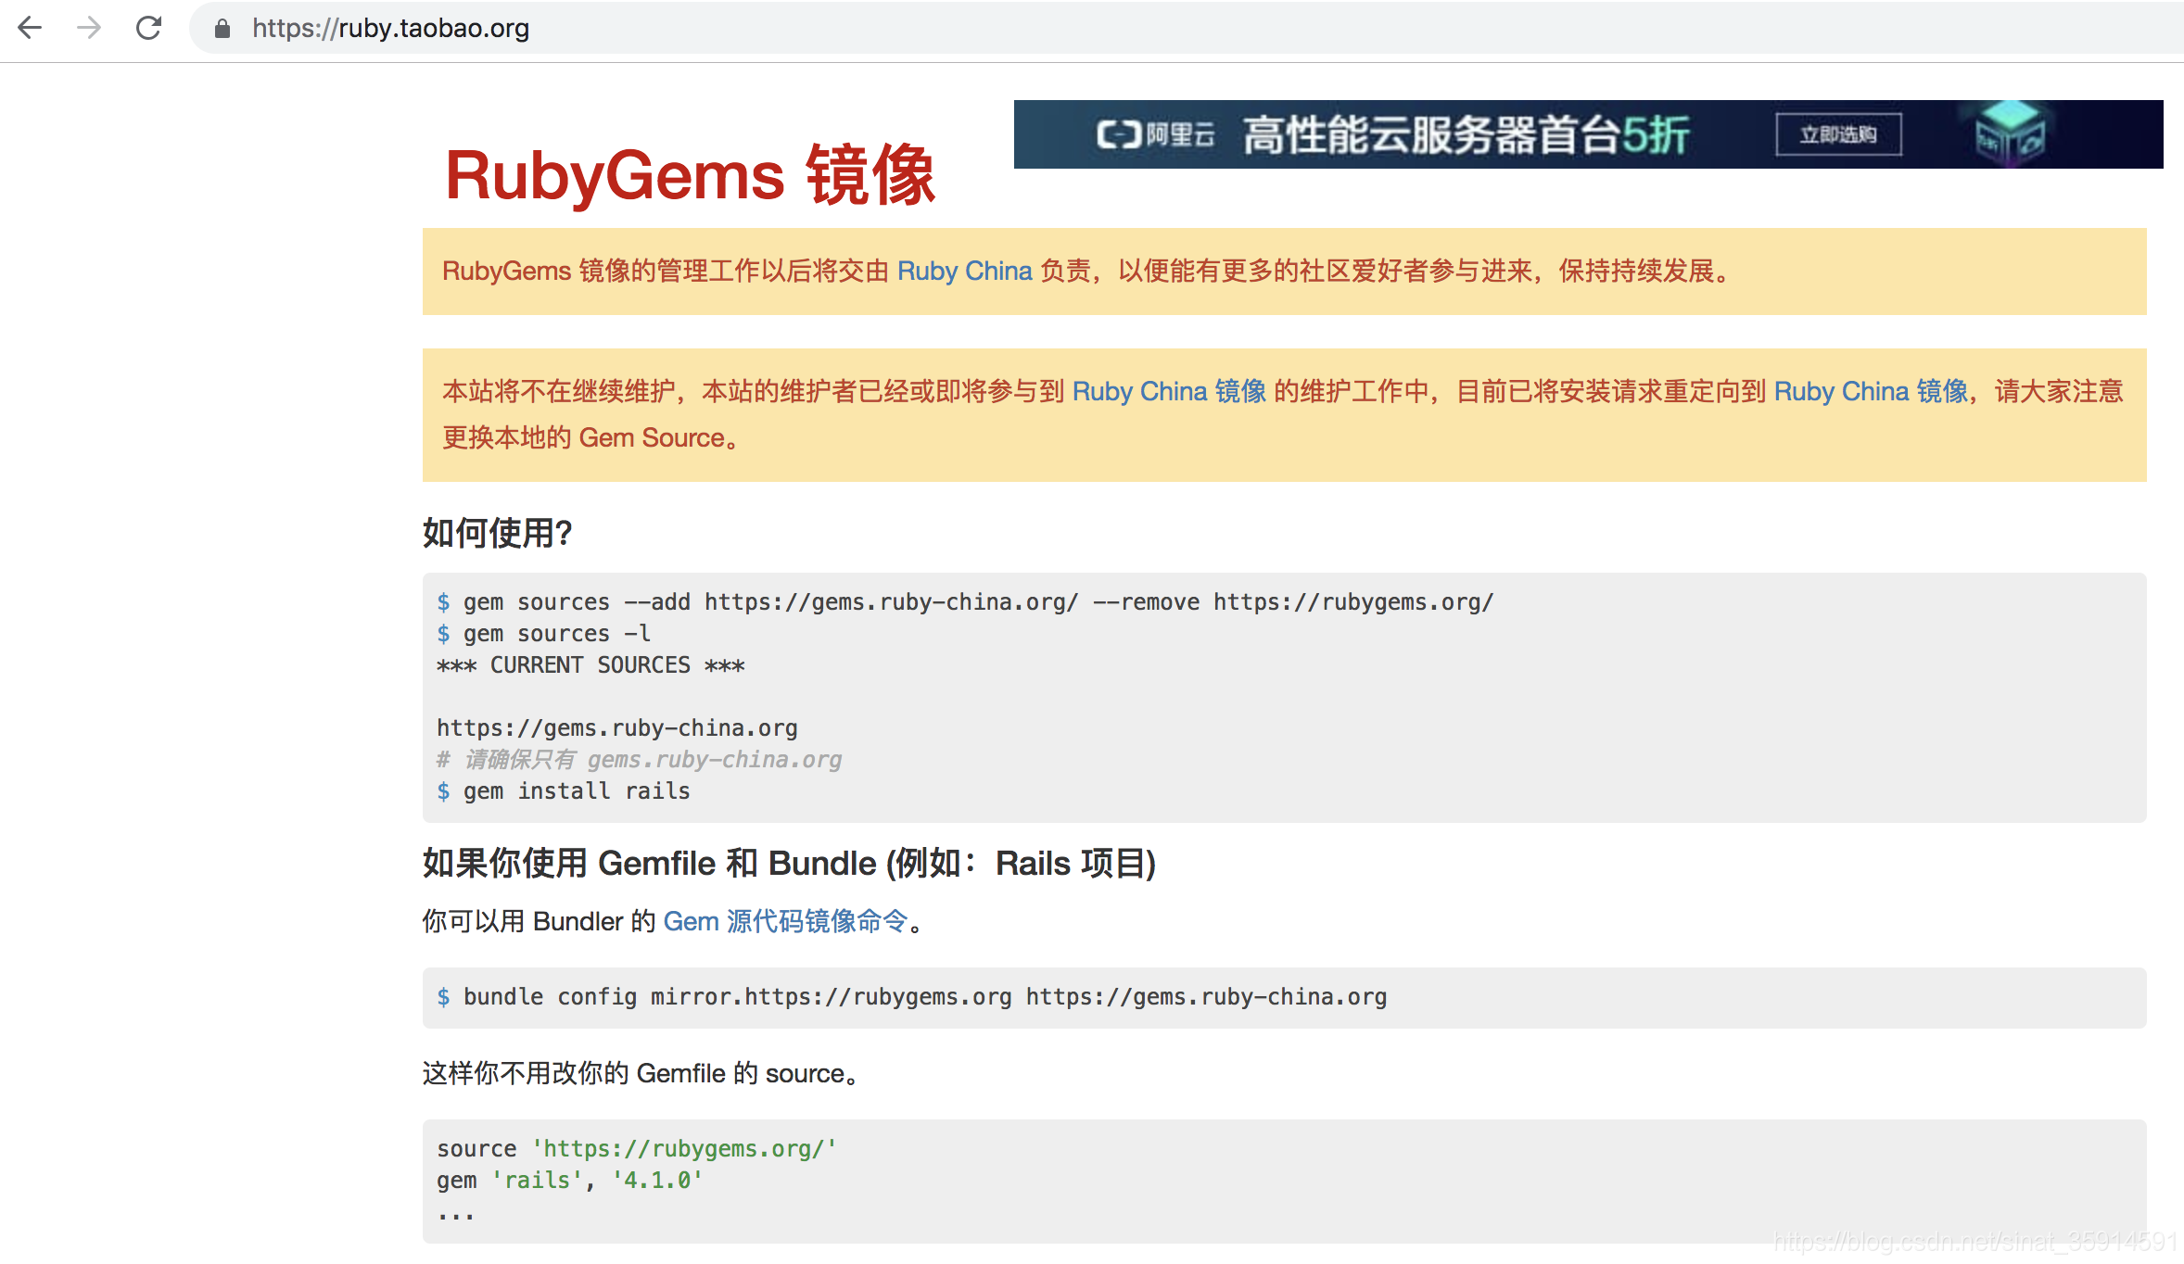
Task: Click the Gemfile 和 Bundle section heading
Action: tap(789, 864)
